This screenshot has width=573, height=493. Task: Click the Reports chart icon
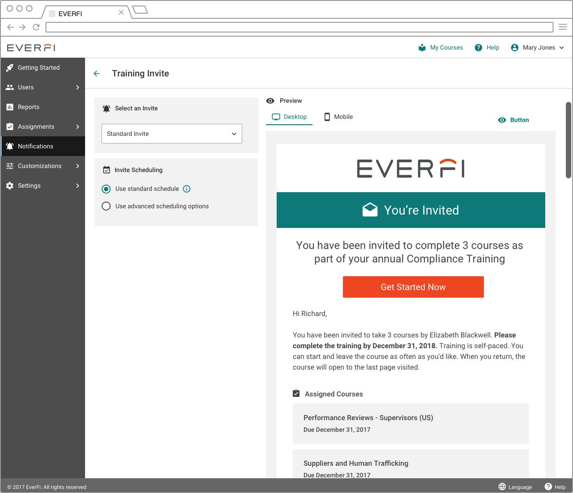10,107
